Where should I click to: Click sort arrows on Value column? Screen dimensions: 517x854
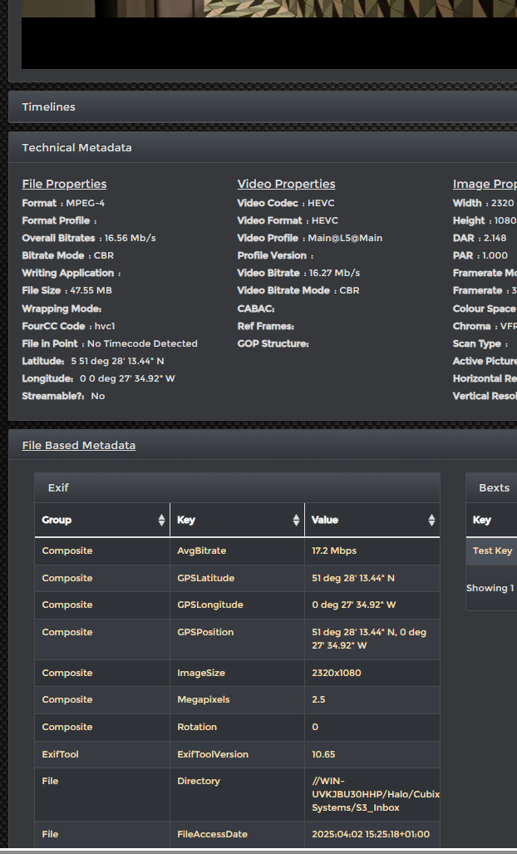tap(431, 520)
